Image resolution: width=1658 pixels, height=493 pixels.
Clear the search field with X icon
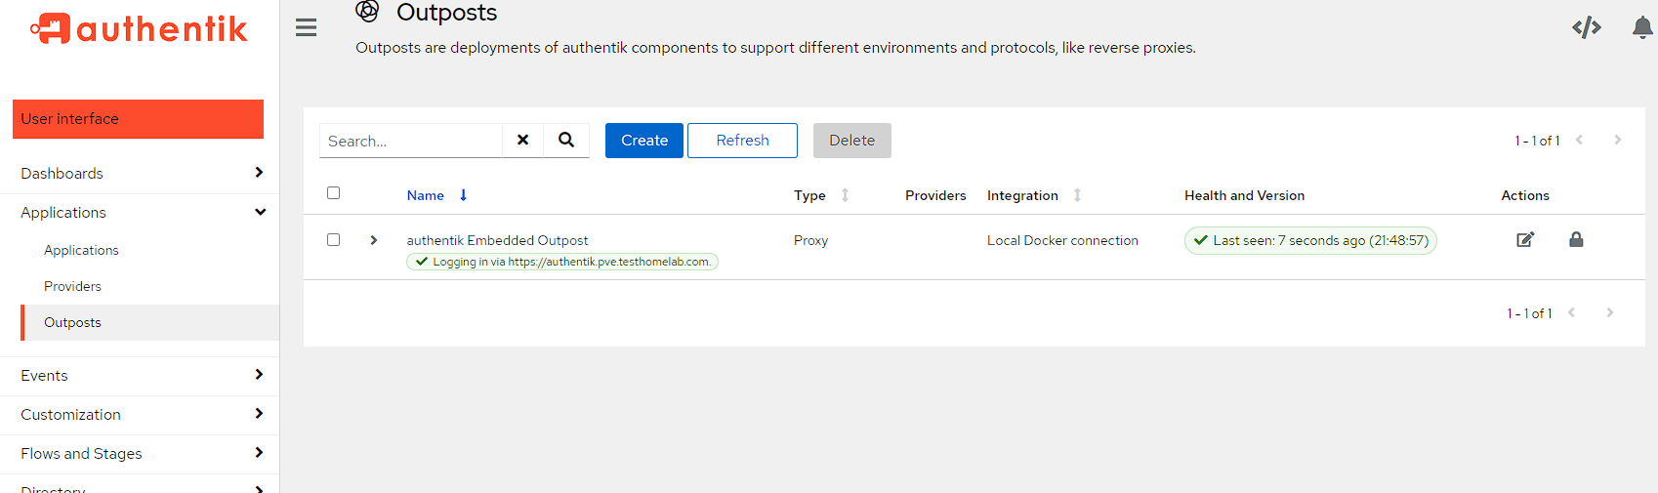(523, 140)
